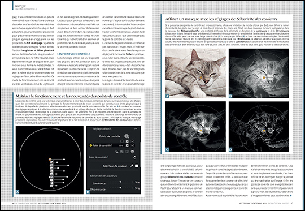This screenshot has width=305, height=211.
Task: Click the slider handle level with the orange control point
Action: [64, 160]
